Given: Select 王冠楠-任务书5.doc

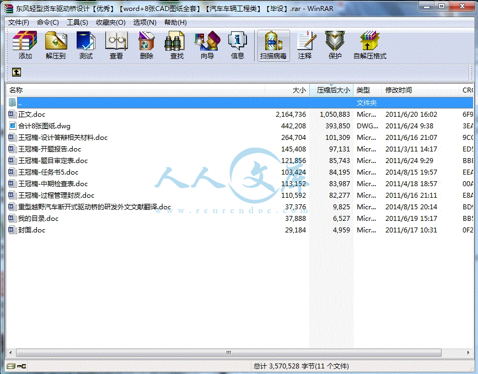Looking at the screenshot, I should (49, 172).
